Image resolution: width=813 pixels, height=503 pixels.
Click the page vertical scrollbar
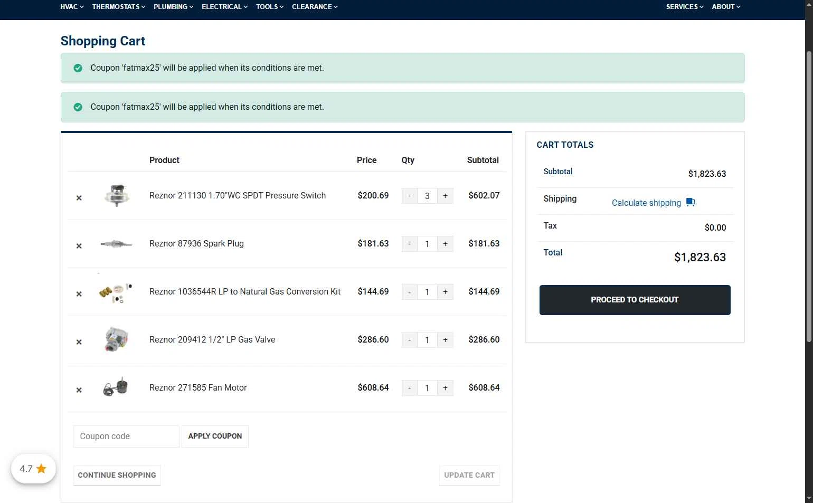809,196
